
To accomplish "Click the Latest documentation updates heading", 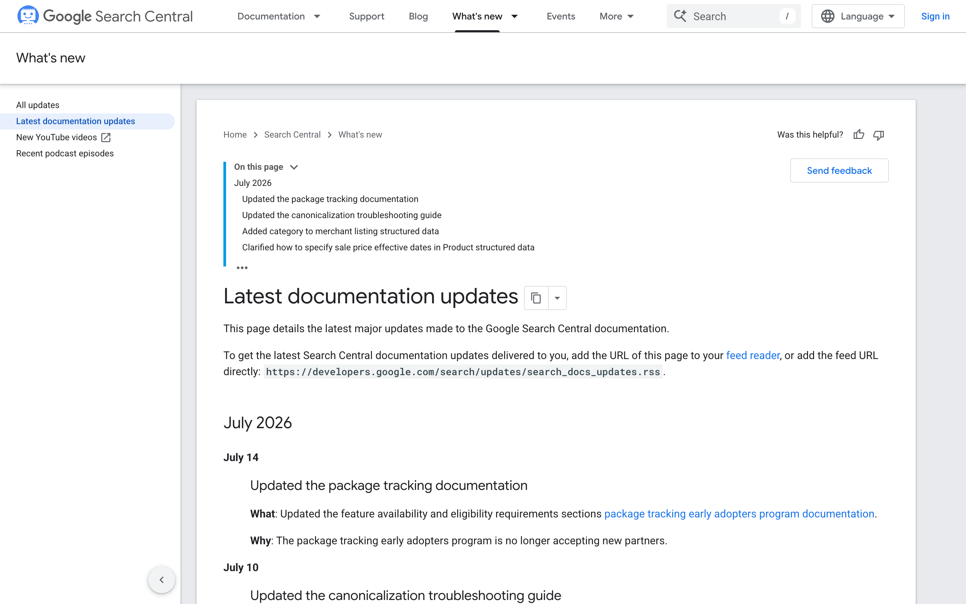I will 371,296.
